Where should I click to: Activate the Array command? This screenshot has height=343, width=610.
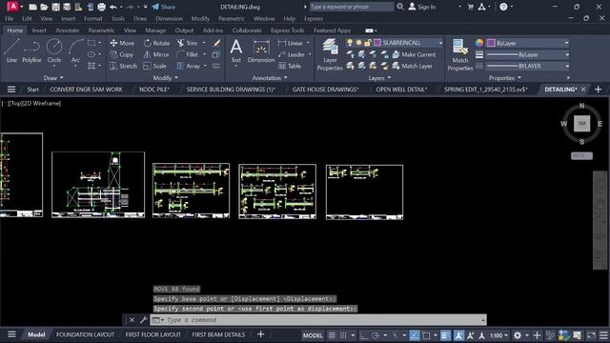click(x=189, y=66)
